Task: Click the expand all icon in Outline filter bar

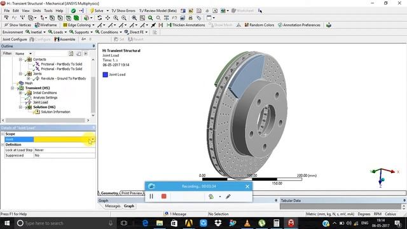Action: tap(86, 53)
